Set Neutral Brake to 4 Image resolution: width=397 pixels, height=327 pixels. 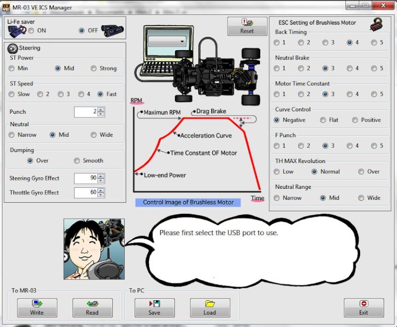click(350, 69)
